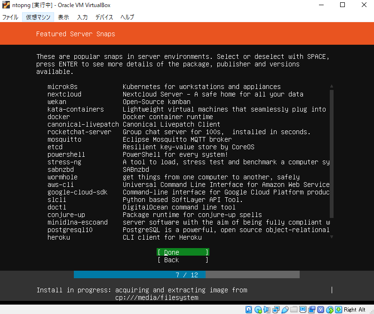Maximize the VirtualBox window
The height and width of the screenshot is (314, 374).
(342, 5)
